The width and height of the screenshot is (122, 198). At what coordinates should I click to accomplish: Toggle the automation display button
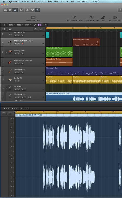(x=35, y=25)
